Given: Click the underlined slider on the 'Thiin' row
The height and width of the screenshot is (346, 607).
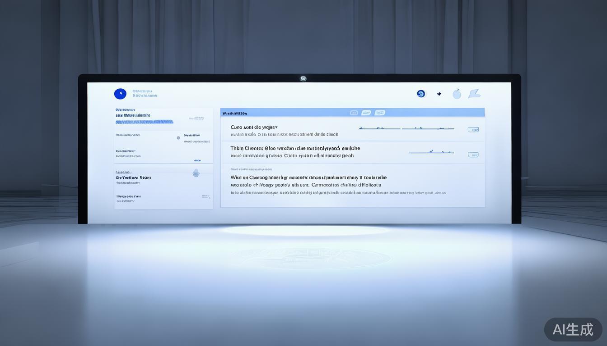Looking at the screenshot, I should tap(431, 153).
